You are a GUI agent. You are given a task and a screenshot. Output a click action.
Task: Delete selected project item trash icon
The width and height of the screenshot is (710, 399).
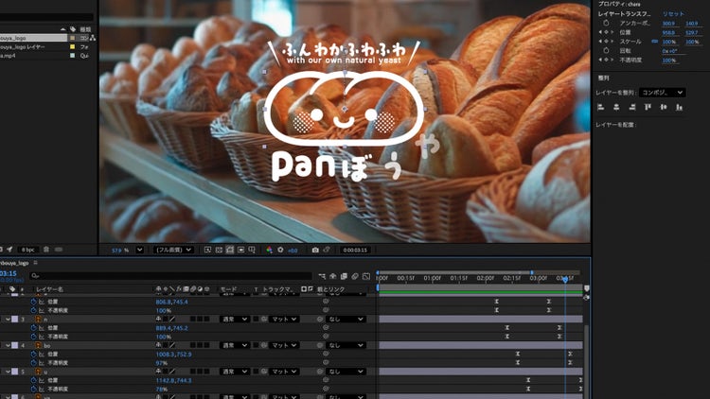[x=46, y=250]
